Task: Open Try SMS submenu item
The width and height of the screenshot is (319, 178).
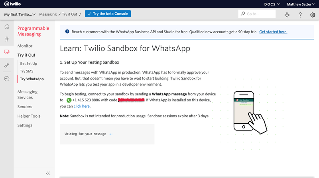Action: coord(26,71)
